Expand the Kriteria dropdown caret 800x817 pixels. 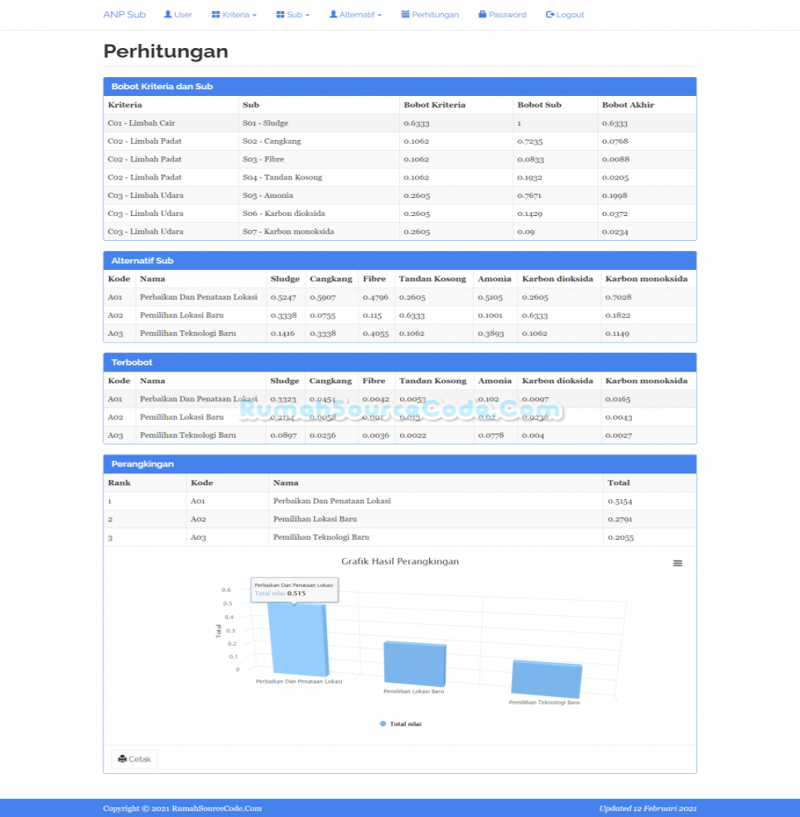point(254,16)
